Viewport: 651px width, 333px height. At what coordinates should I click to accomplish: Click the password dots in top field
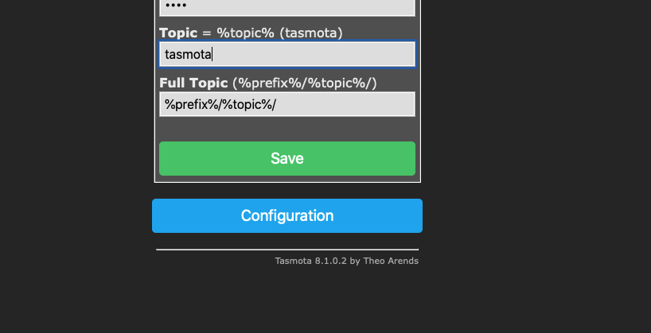click(x=176, y=7)
